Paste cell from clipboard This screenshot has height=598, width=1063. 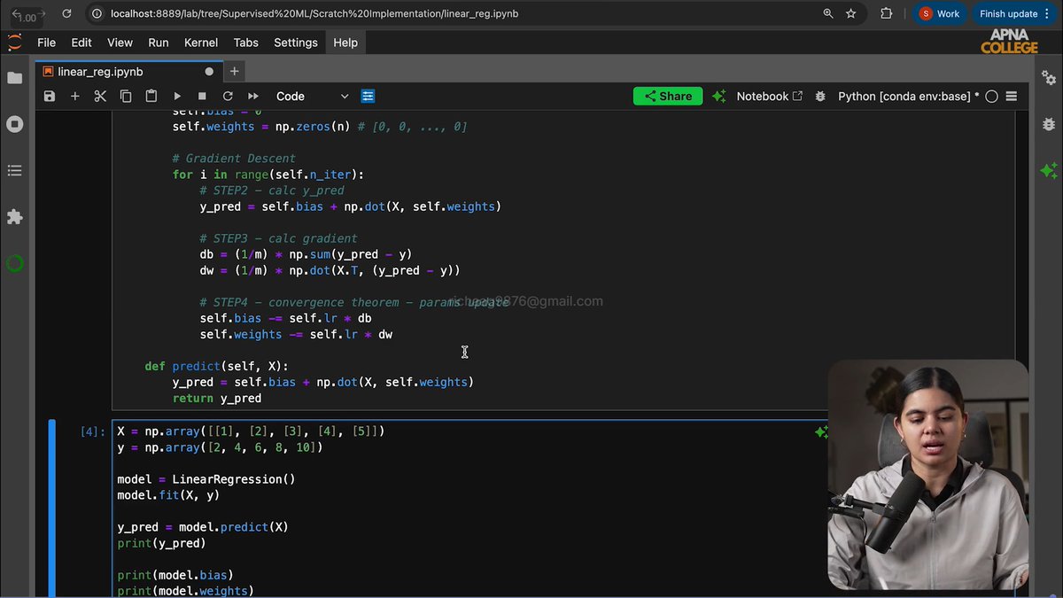[151, 97]
